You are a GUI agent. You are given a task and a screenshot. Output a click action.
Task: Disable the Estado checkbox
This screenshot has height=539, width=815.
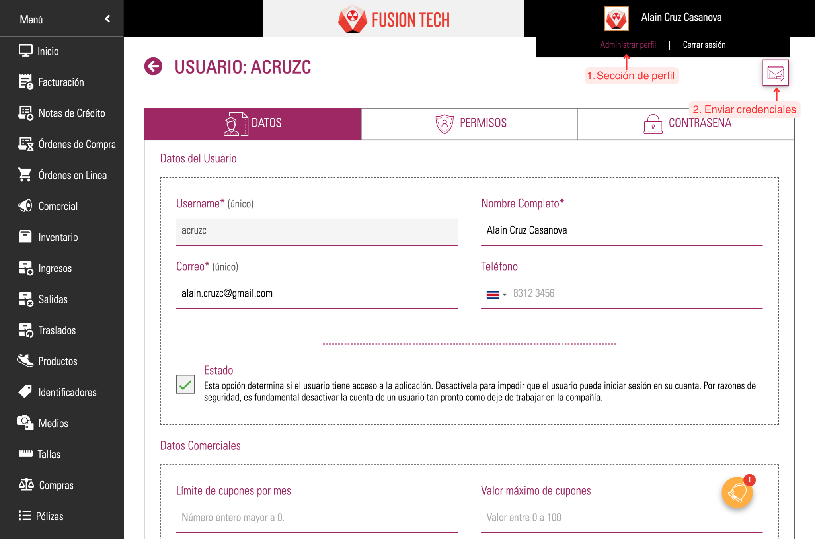click(185, 385)
